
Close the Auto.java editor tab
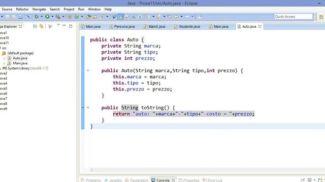(259, 26)
